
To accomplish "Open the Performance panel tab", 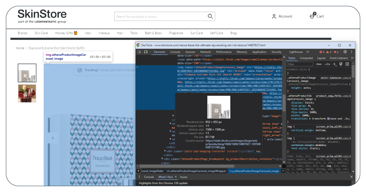I will [x=224, y=52].
